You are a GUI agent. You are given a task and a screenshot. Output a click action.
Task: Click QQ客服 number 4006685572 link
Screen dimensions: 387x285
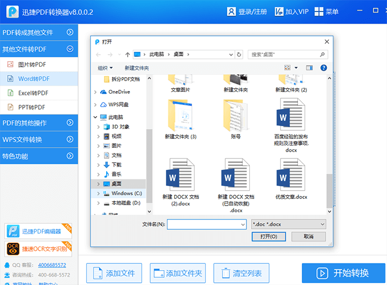coord(52,265)
